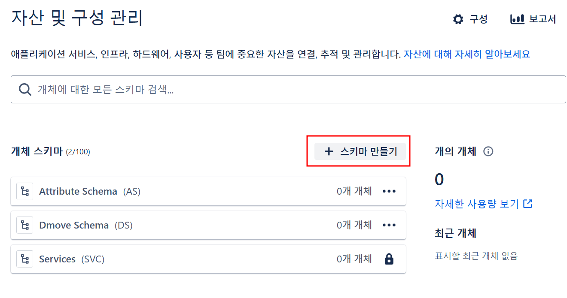The width and height of the screenshot is (567, 298).
Task: Open the Attribute Schema (AS) row
Action: coord(208,191)
